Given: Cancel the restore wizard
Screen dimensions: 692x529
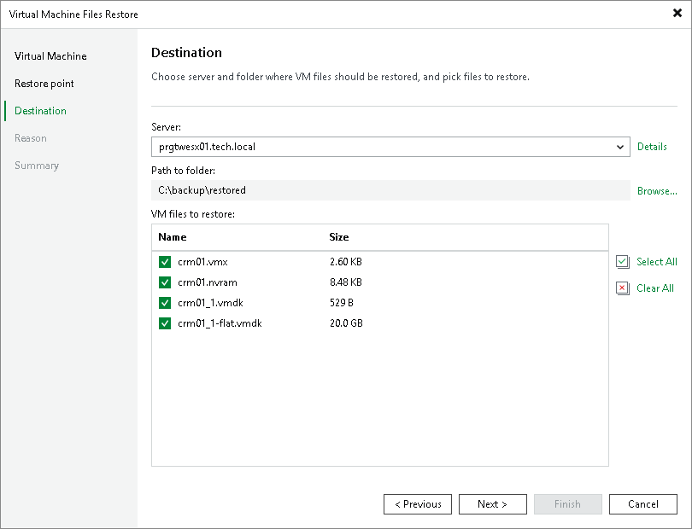Looking at the screenshot, I should click(642, 503).
